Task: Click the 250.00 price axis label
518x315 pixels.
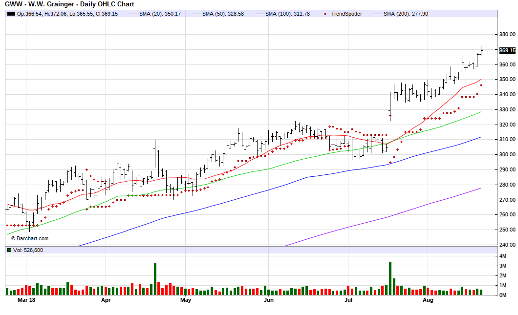Action: pos(507,230)
